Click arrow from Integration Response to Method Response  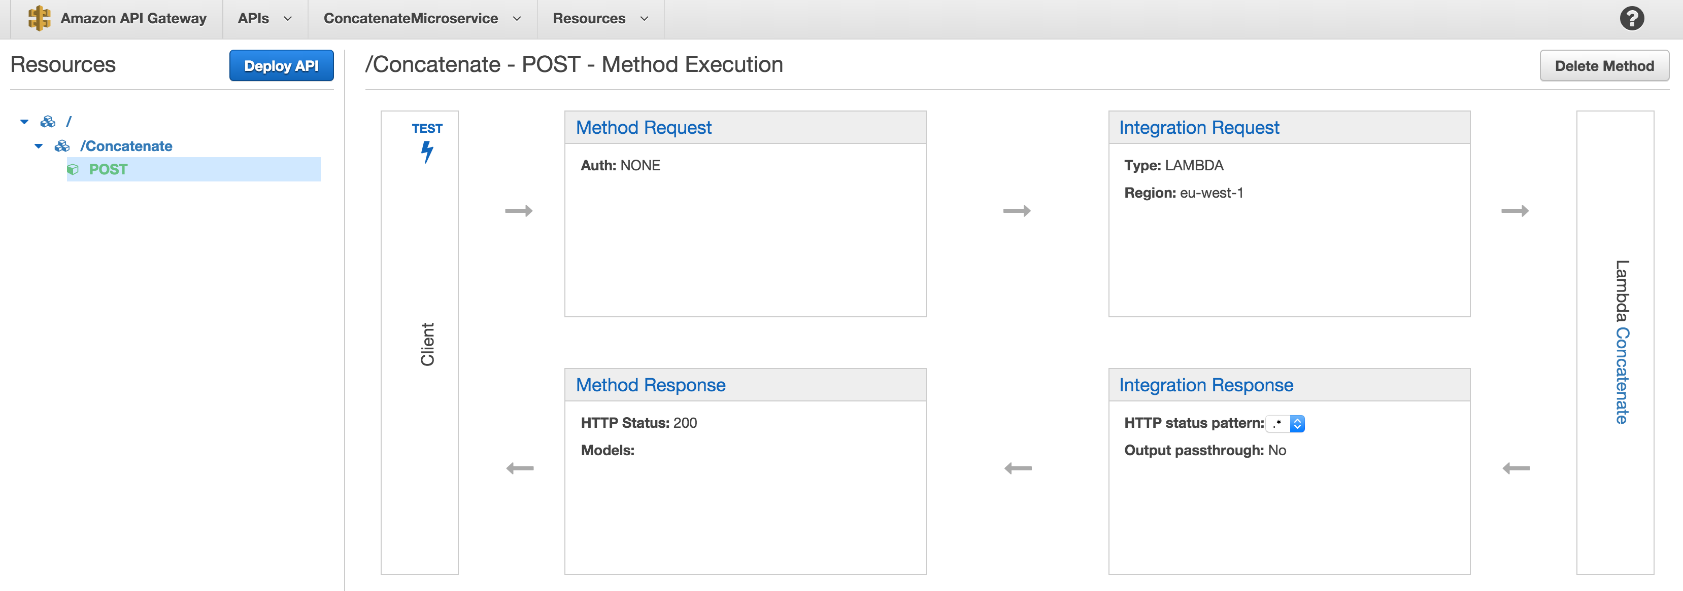coord(1018,468)
